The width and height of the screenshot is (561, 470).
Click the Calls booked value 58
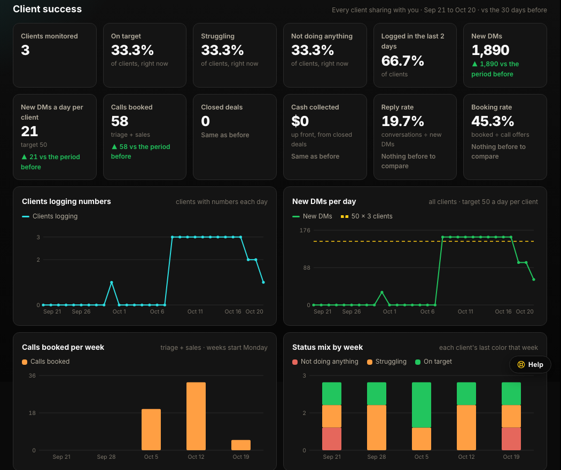120,121
